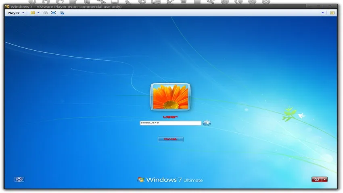The width and height of the screenshot is (343, 193).
Task: Click the cancel button
Action: tap(170, 139)
